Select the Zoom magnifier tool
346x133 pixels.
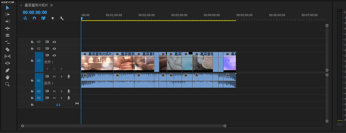[x=8, y=84]
